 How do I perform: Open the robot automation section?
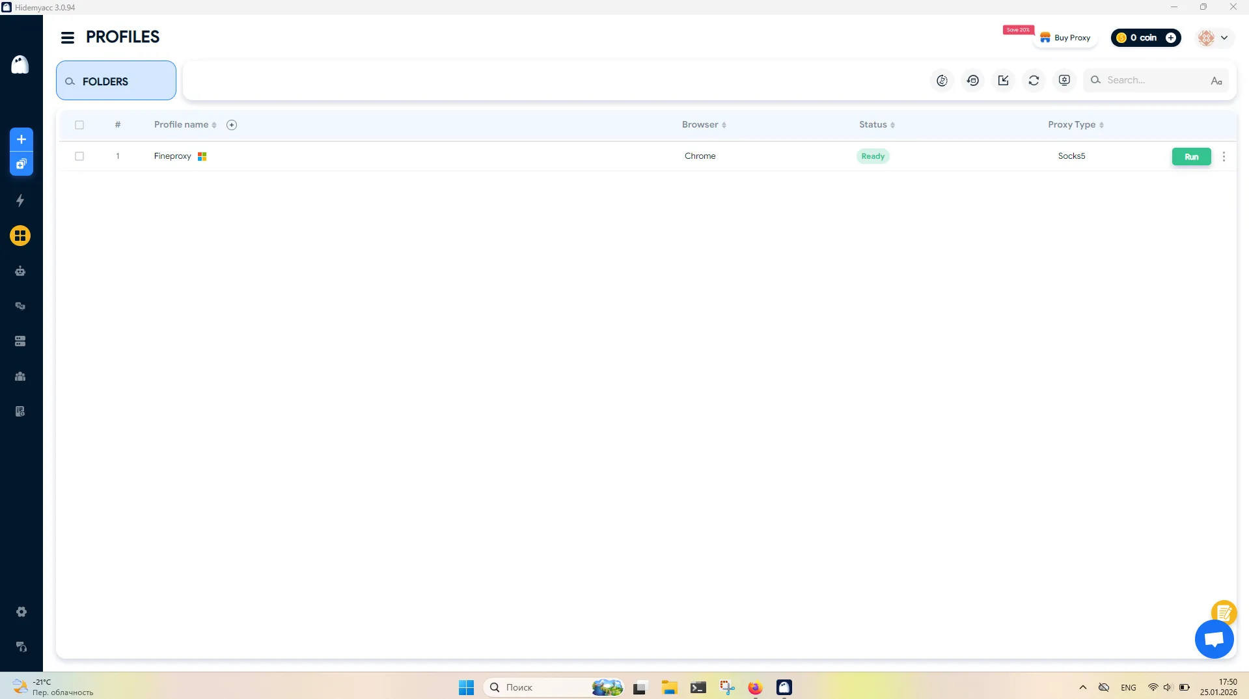pos(20,271)
